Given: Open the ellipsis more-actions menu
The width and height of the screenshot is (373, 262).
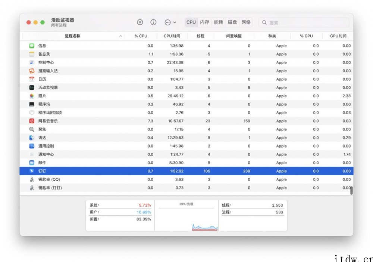Looking at the screenshot, I should 170,22.
